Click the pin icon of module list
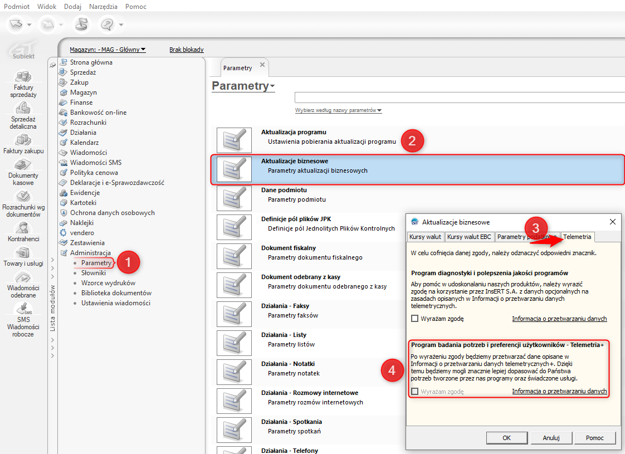This screenshot has width=625, height=454. pyautogui.click(x=52, y=65)
